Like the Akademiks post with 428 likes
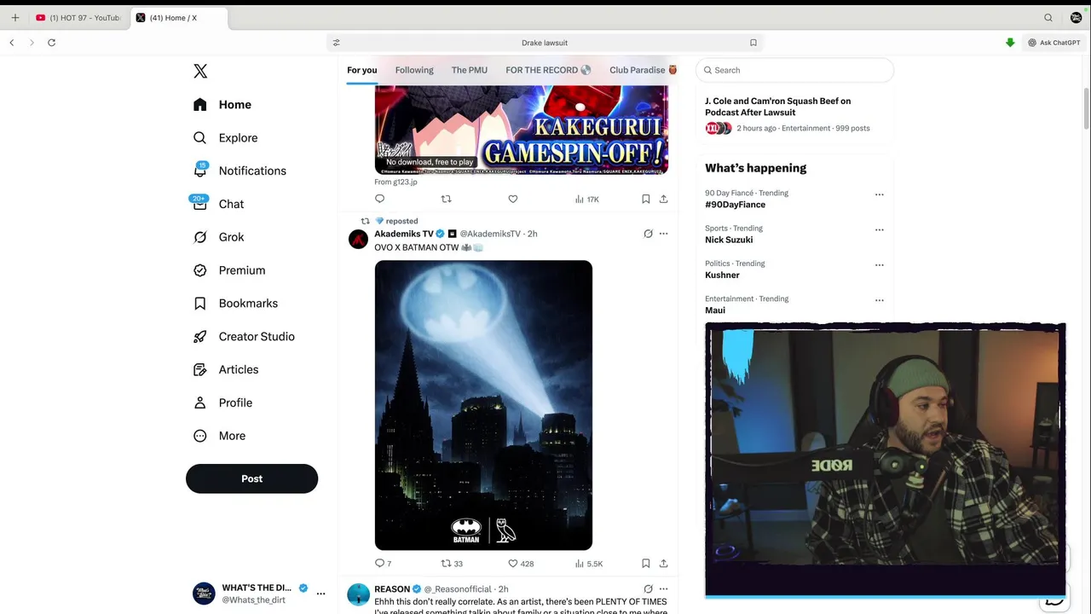The height and width of the screenshot is (614, 1091). pos(521,564)
